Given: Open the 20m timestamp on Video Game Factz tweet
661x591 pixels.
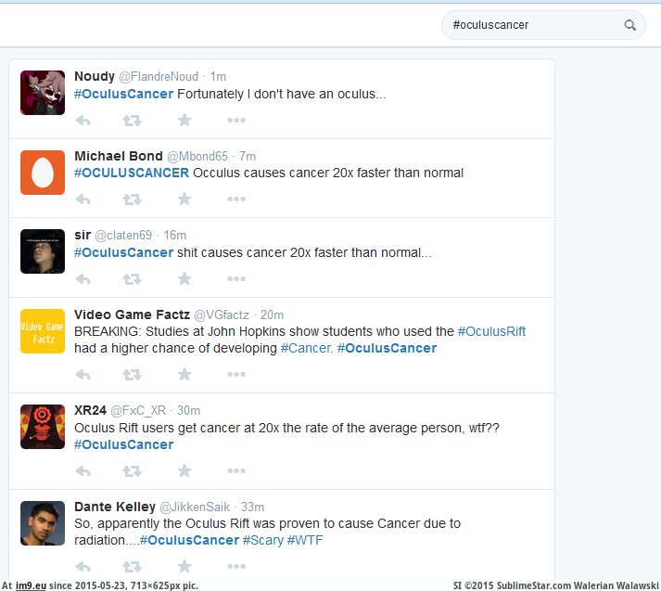Looking at the screenshot, I should (x=272, y=315).
